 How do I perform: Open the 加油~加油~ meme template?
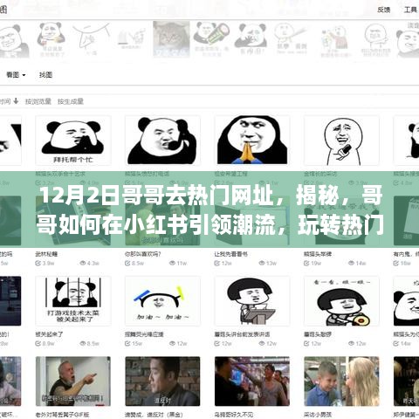point(162,301)
